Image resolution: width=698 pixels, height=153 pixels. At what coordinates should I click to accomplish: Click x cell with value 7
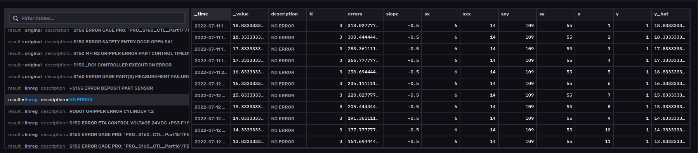(x=594, y=95)
